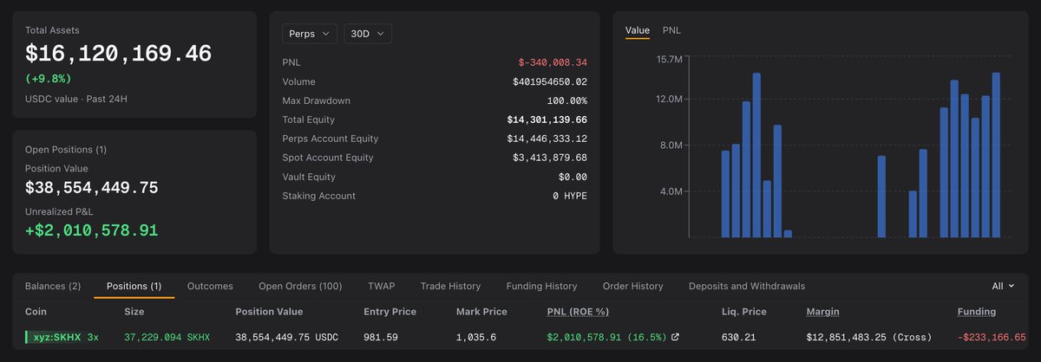Show the Trade History tab
1041x362 pixels.
click(450, 286)
